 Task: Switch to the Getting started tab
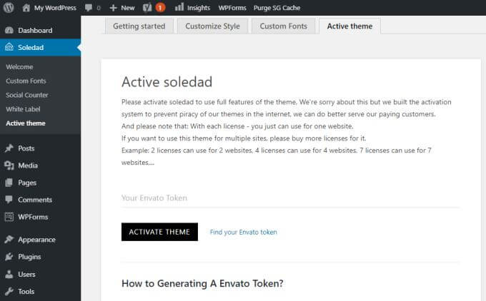coord(139,26)
